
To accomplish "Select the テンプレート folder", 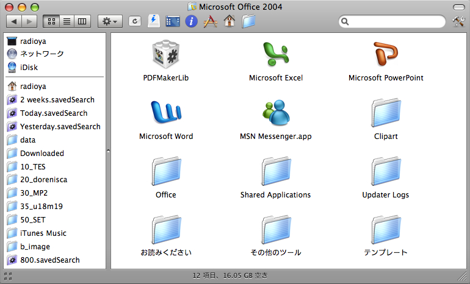I will click(x=386, y=229).
